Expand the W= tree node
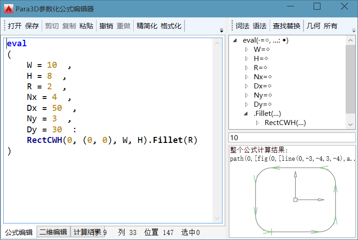Screen dimensions: 358x240 pos(247,49)
